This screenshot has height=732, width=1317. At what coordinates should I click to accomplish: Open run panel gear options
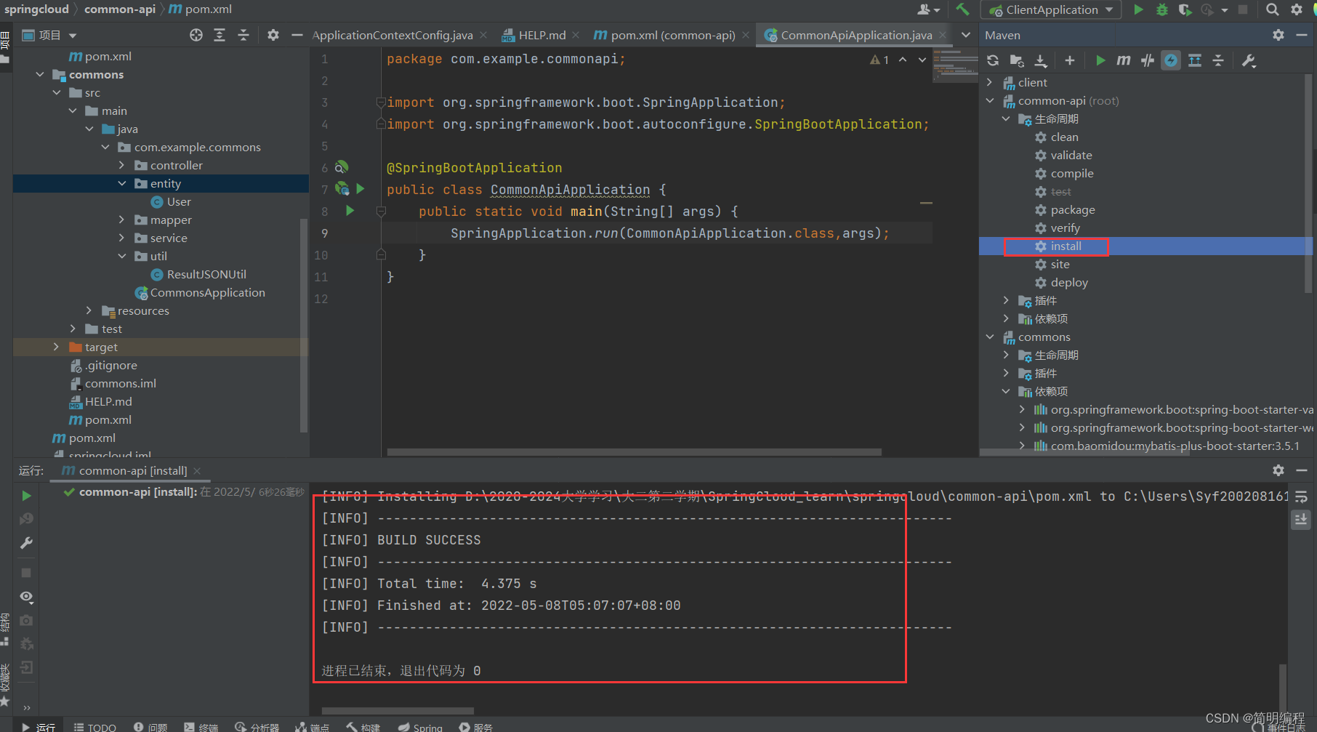click(x=1278, y=470)
